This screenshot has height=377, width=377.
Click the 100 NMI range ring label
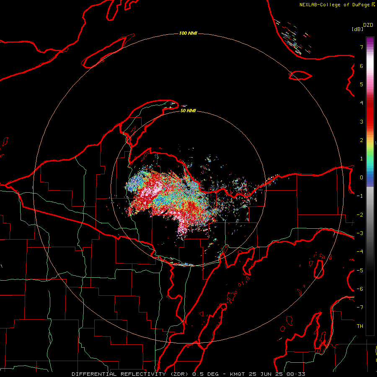tap(188, 33)
